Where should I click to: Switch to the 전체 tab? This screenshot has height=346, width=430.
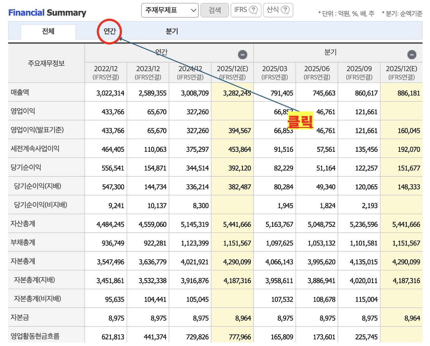48,31
